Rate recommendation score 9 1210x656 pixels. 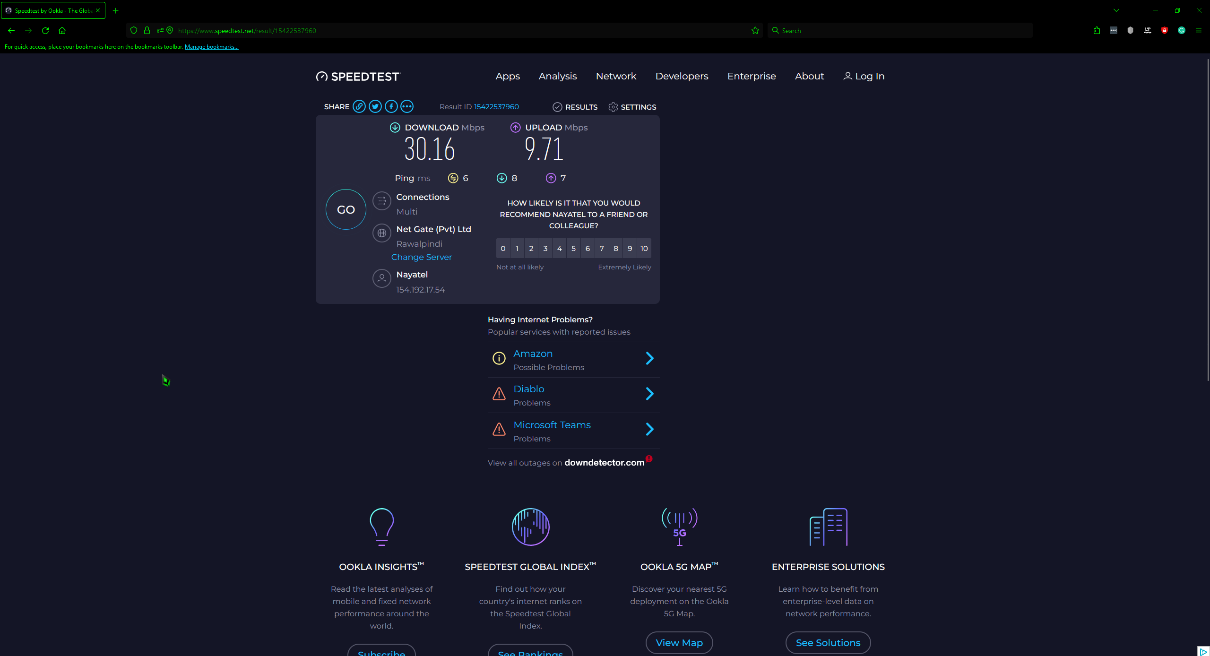[x=630, y=248]
